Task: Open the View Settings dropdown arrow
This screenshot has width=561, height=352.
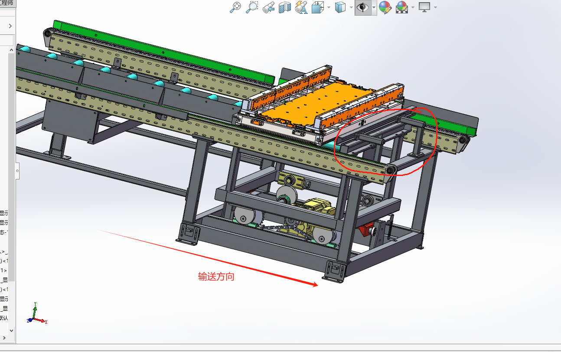Action: [435, 7]
